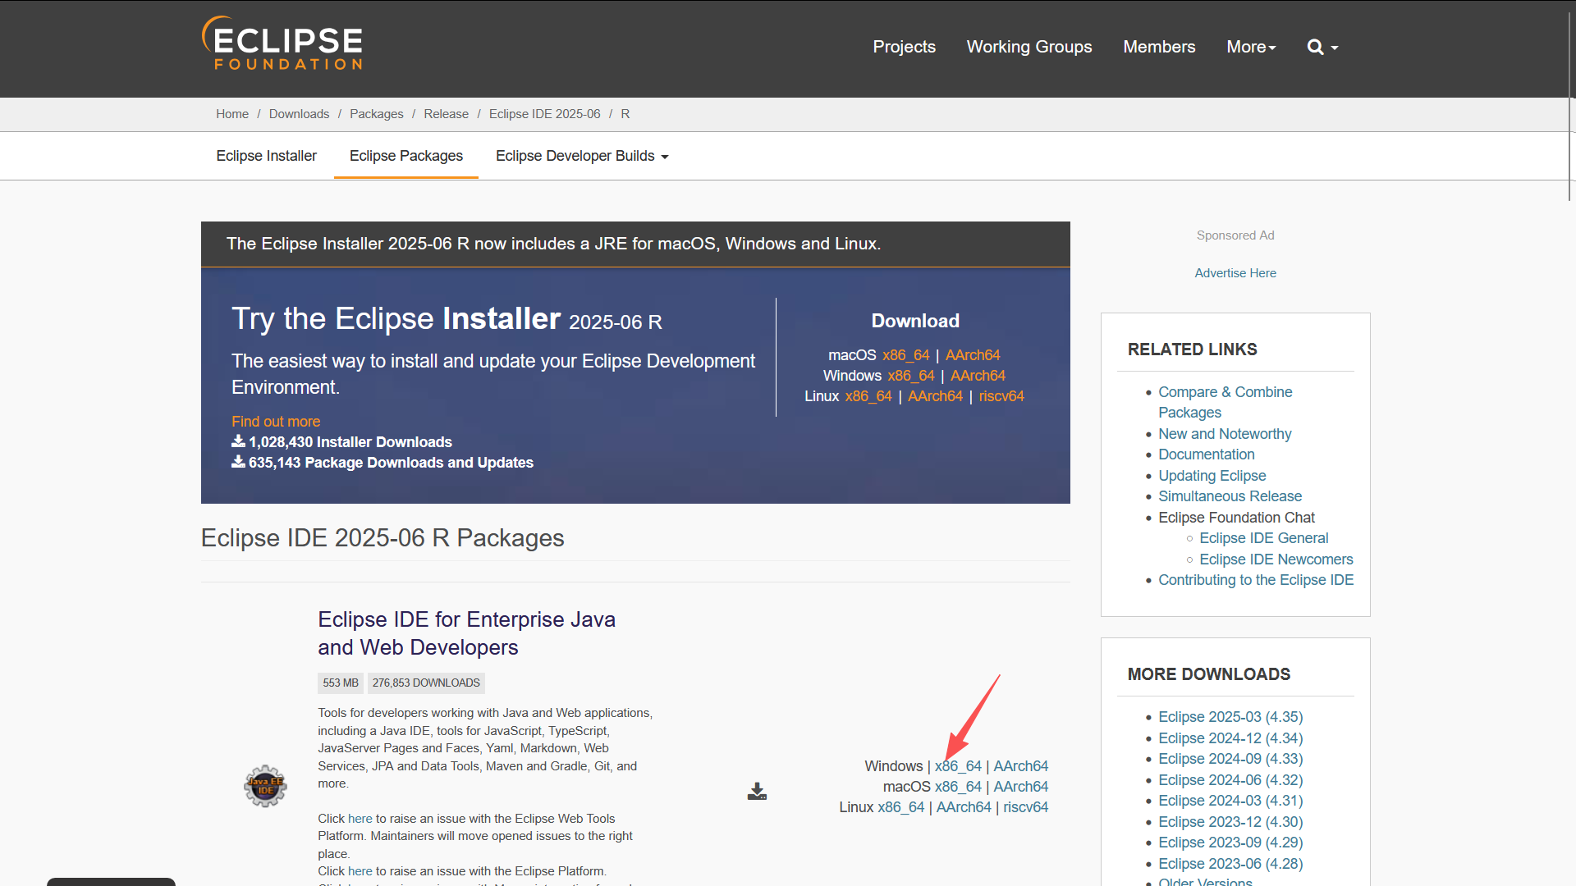
Task: Click the R breadcrumb link
Action: point(625,114)
